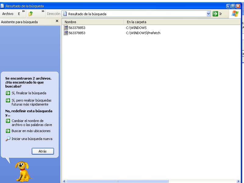Choose Sí, finalizar la búsqueda
The width and height of the screenshot is (244, 183).
click(x=29, y=93)
